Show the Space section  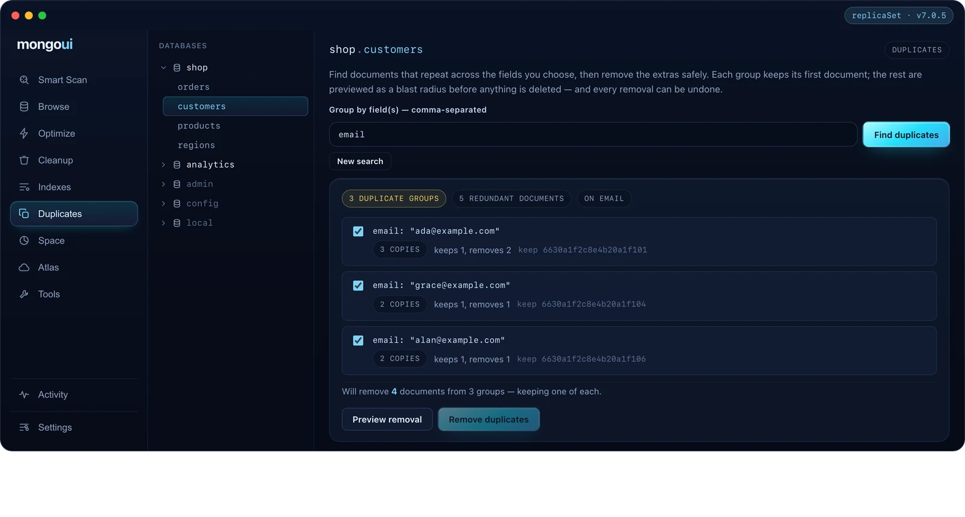pyautogui.click(x=74, y=240)
